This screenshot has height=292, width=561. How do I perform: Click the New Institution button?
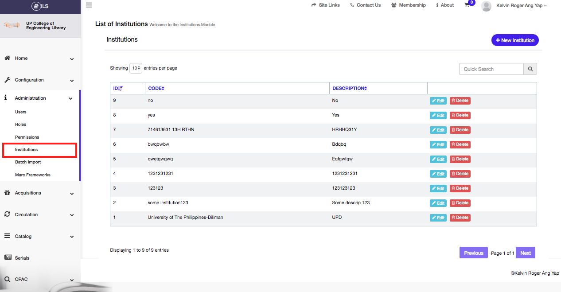click(x=515, y=40)
